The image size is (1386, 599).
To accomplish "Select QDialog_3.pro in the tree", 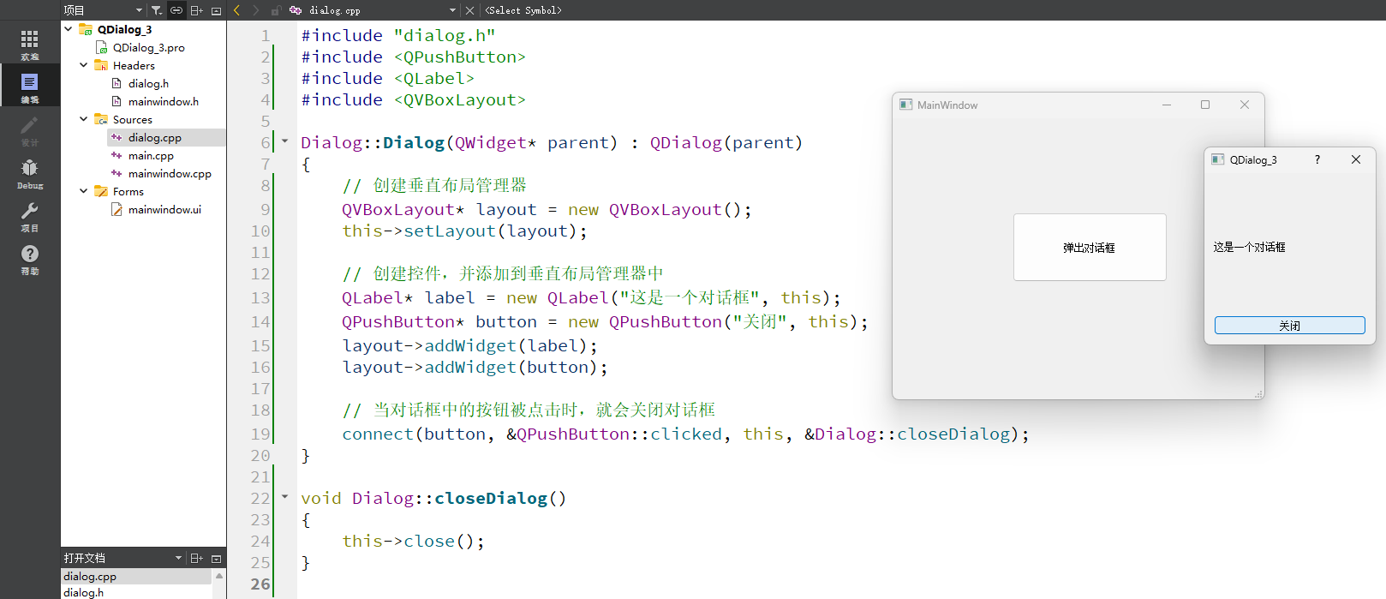I will pos(148,47).
